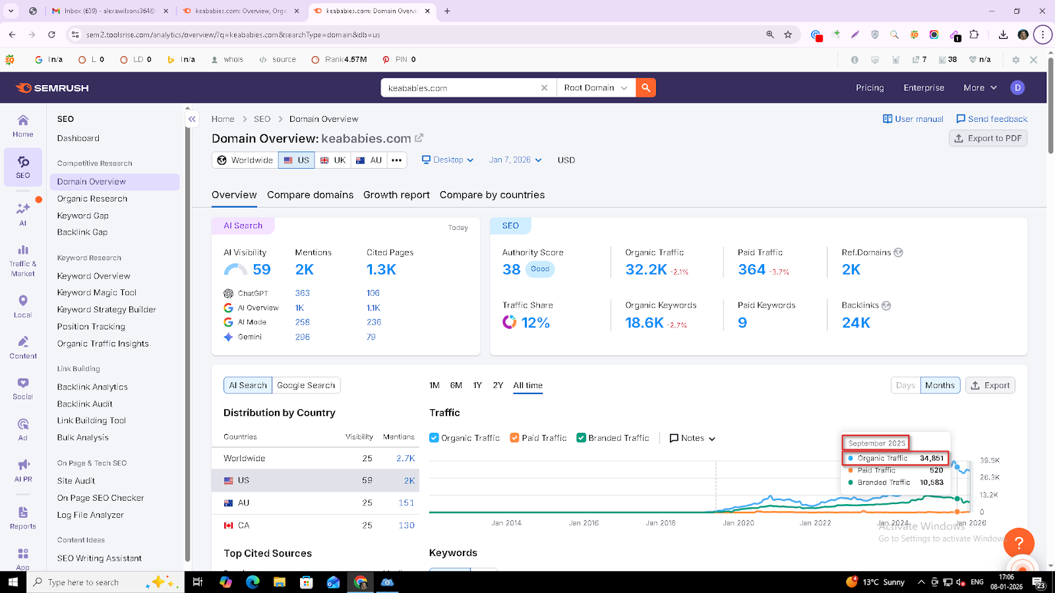The width and height of the screenshot is (1055, 593).
Task: Open the orange help question bubble
Action: click(x=1019, y=543)
